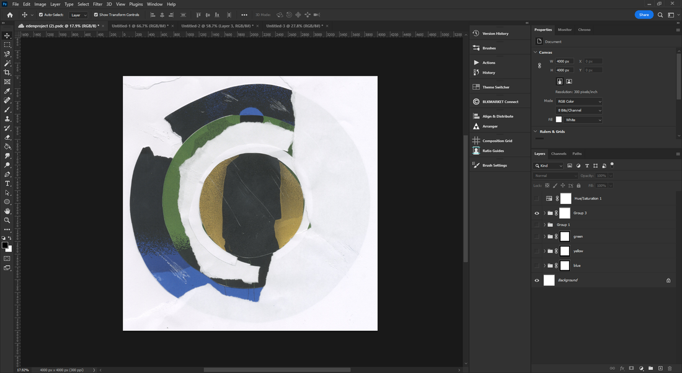Uncheck Show Transform Controls
This screenshot has width=682, height=373.
[96, 15]
